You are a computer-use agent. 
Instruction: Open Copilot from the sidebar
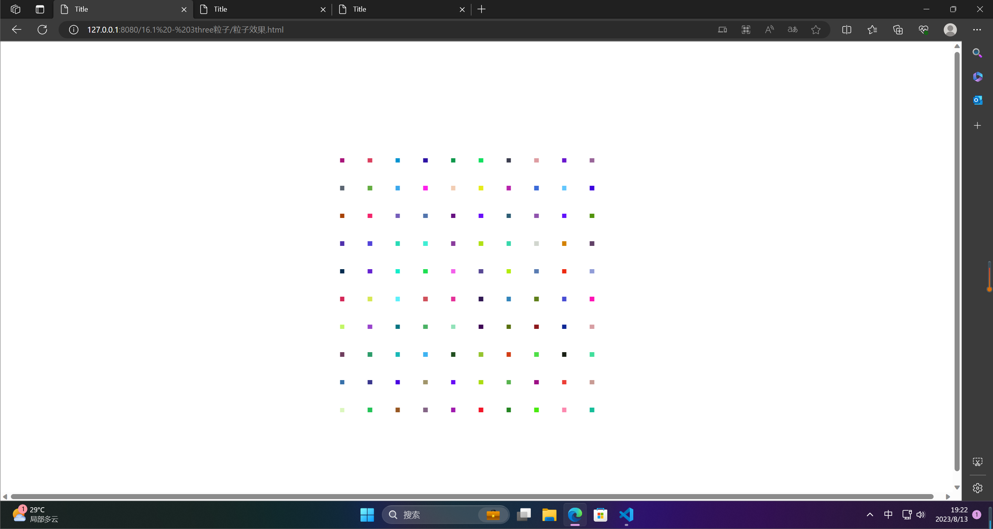click(x=977, y=76)
